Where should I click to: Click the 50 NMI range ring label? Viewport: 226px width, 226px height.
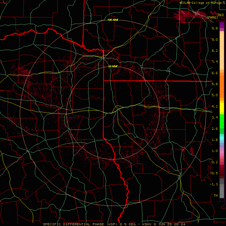(x=113, y=66)
